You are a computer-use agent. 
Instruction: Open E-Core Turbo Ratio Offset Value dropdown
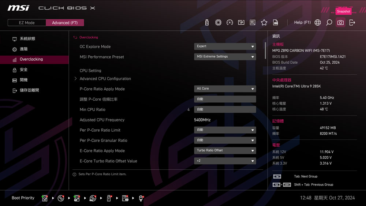pos(225,161)
